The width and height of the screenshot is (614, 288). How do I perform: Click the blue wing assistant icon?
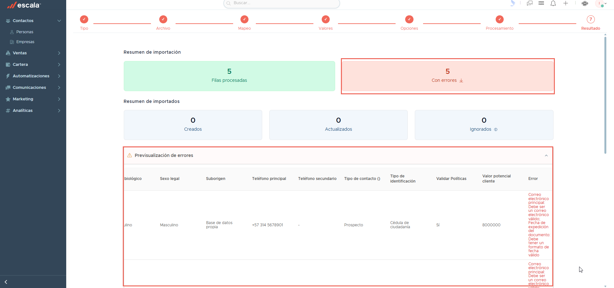point(513,3)
